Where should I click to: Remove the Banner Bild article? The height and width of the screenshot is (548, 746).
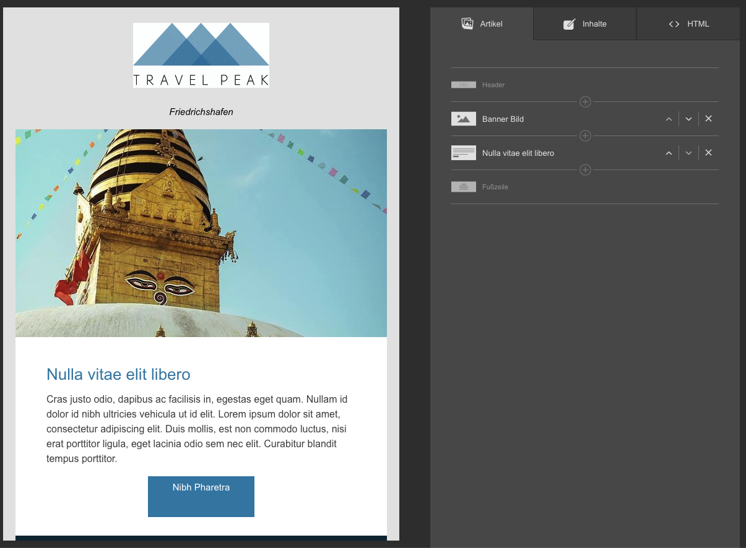point(709,119)
